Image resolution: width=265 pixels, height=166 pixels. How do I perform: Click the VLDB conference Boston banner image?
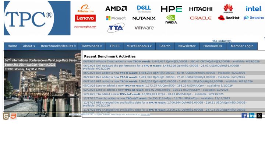[42, 83]
